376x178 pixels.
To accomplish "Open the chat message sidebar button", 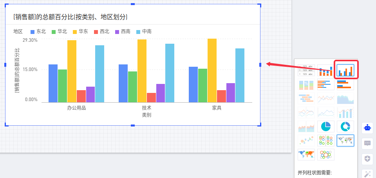I will 367,143.
